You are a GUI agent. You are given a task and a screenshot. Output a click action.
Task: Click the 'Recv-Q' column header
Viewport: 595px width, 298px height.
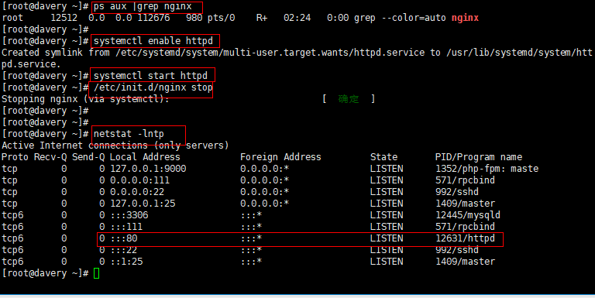pyautogui.click(x=50, y=157)
